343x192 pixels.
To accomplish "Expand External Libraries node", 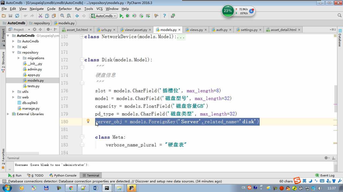I will pyautogui.click(x=8, y=114).
